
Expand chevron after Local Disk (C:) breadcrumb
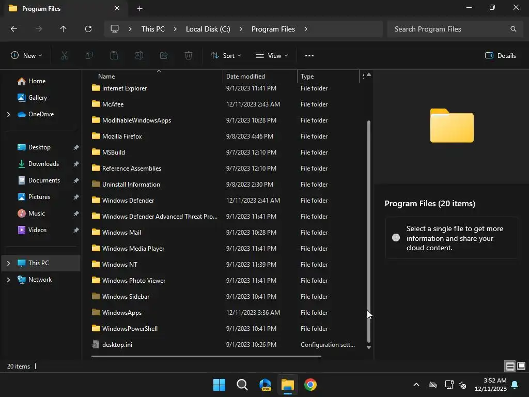(x=241, y=29)
